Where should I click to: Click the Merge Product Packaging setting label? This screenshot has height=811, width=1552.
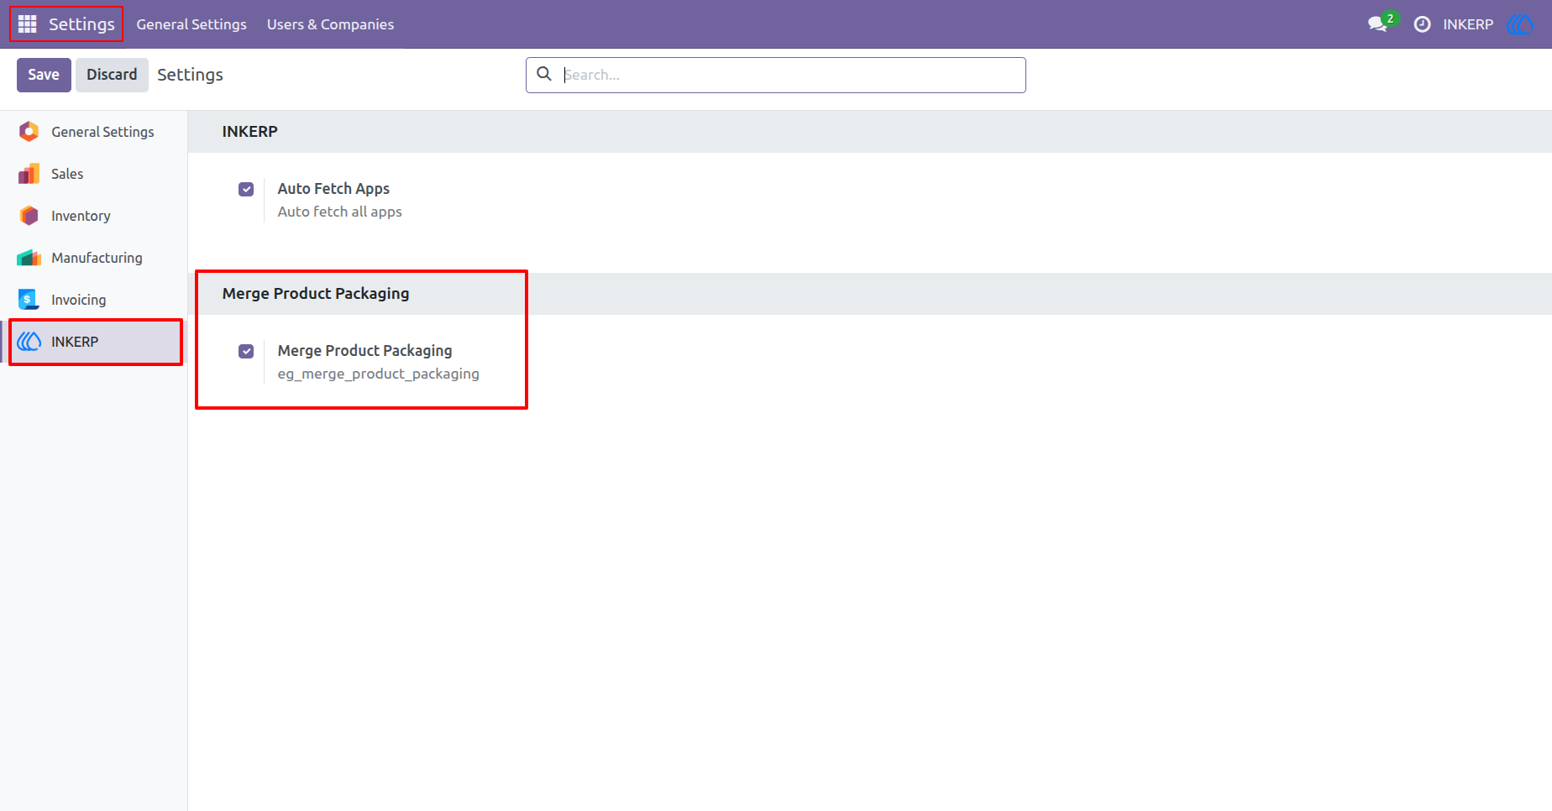click(x=364, y=351)
